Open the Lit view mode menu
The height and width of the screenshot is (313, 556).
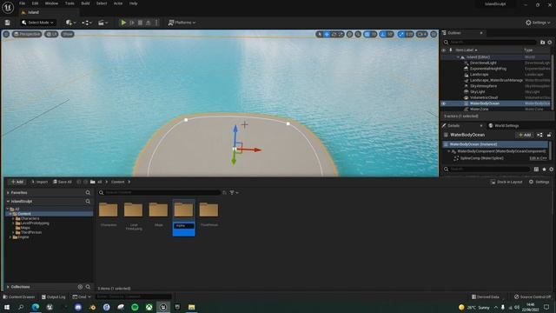pyautogui.click(x=51, y=34)
